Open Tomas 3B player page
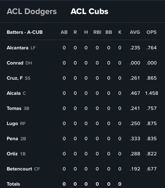 (14, 108)
